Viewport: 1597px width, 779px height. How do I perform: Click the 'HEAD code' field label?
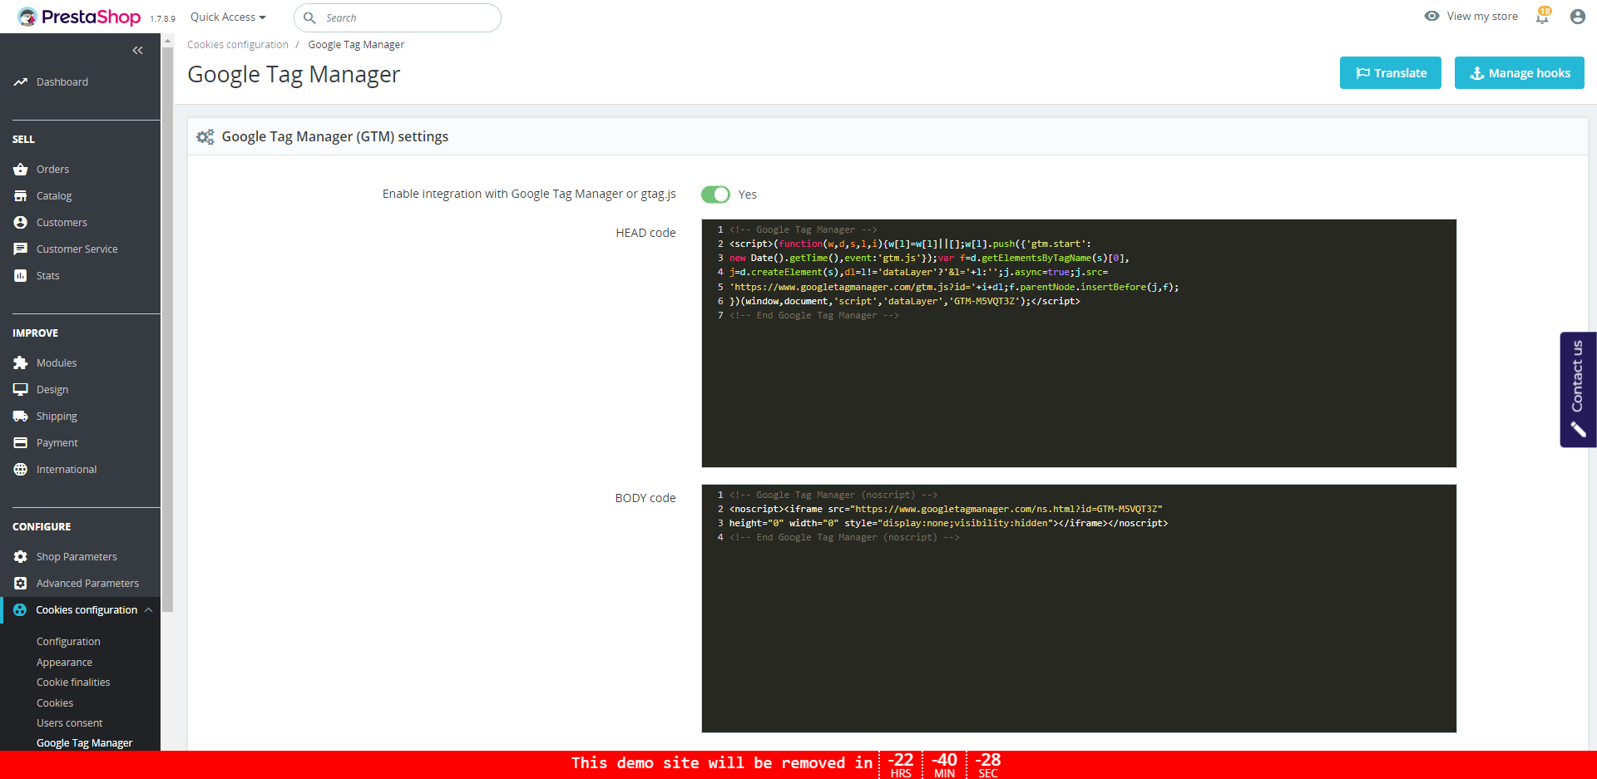click(x=645, y=233)
